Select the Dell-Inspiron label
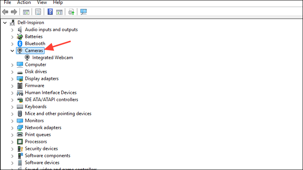This screenshot has width=303, height=170. (31, 23)
